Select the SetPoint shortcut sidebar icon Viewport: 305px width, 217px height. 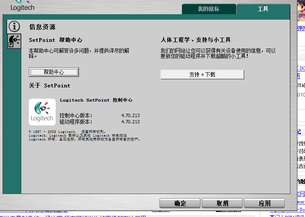tap(14, 41)
